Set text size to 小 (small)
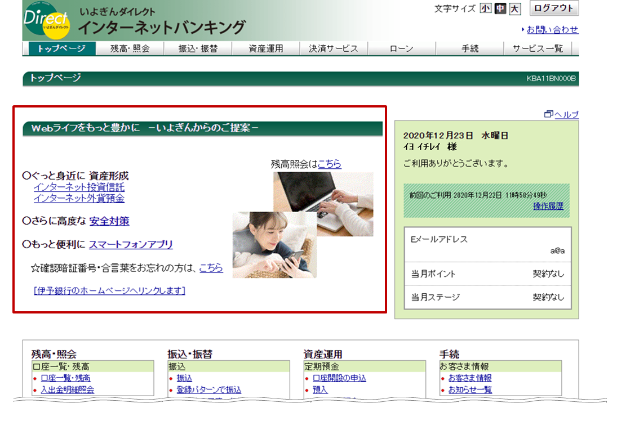Viewport: 617px width, 439px height. point(486,8)
